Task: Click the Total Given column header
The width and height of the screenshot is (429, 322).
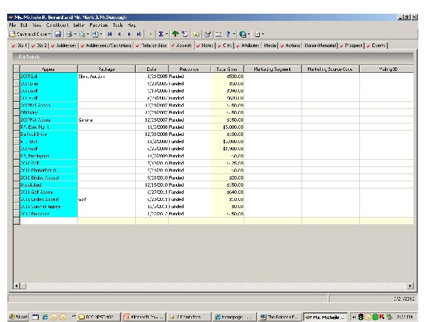Action: (228, 69)
